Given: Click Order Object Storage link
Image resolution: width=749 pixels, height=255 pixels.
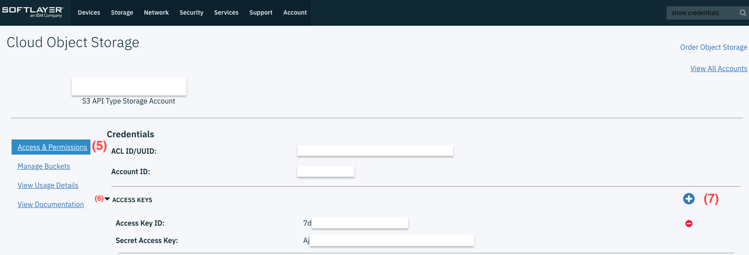Looking at the screenshot, I should [713, 47].
